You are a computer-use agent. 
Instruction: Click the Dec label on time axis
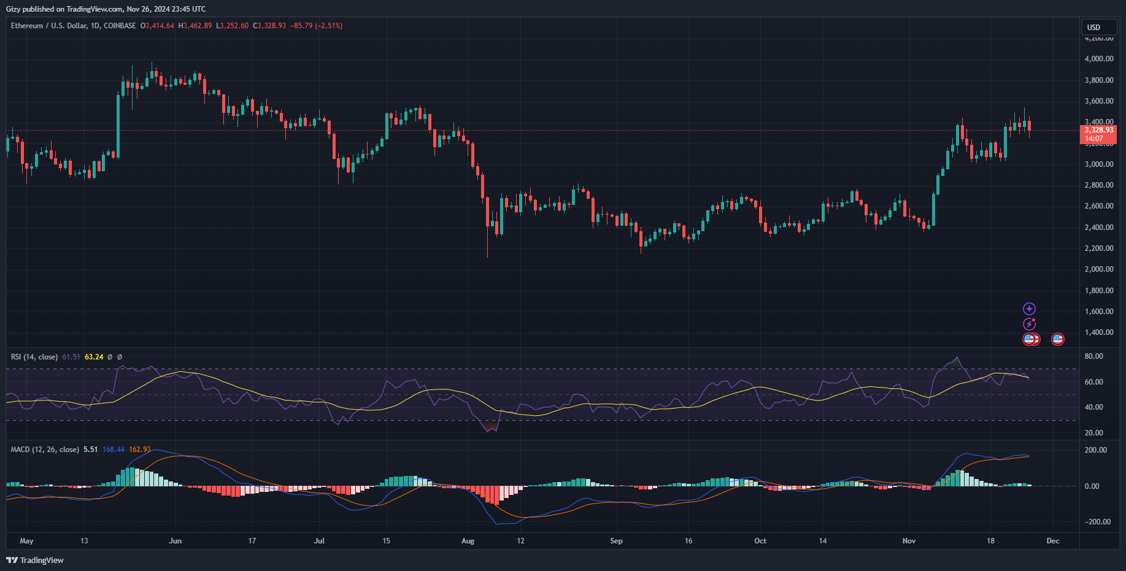click(1053, 541)
